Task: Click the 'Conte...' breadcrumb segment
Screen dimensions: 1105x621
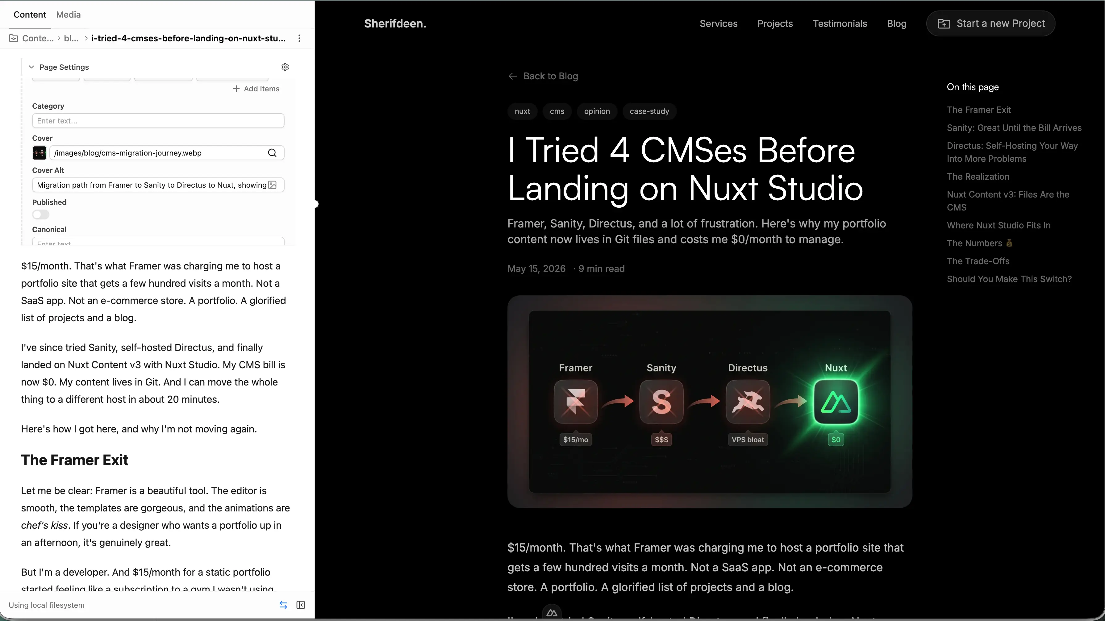Action: 38,38
